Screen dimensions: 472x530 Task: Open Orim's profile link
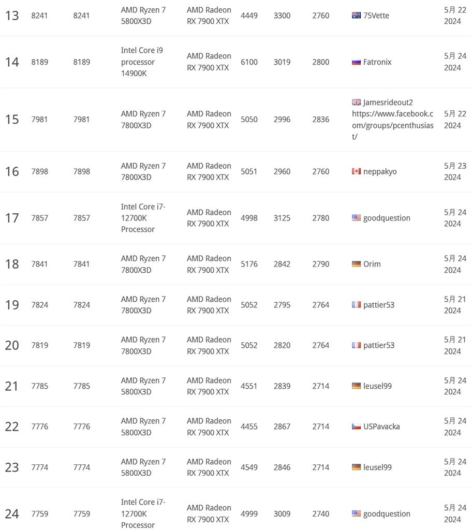click(x=372, y=264)
